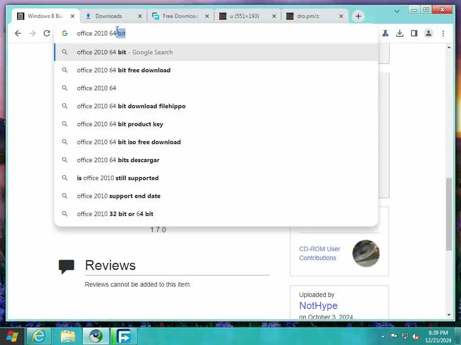Toggle the side panel icon
The image size is (461, 345).
(x=414, y=33)
